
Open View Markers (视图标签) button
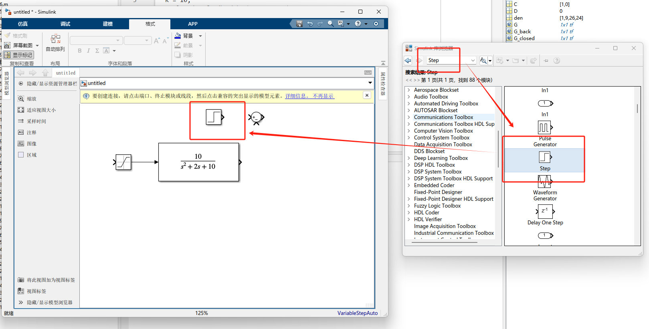(x=32, y=291)
